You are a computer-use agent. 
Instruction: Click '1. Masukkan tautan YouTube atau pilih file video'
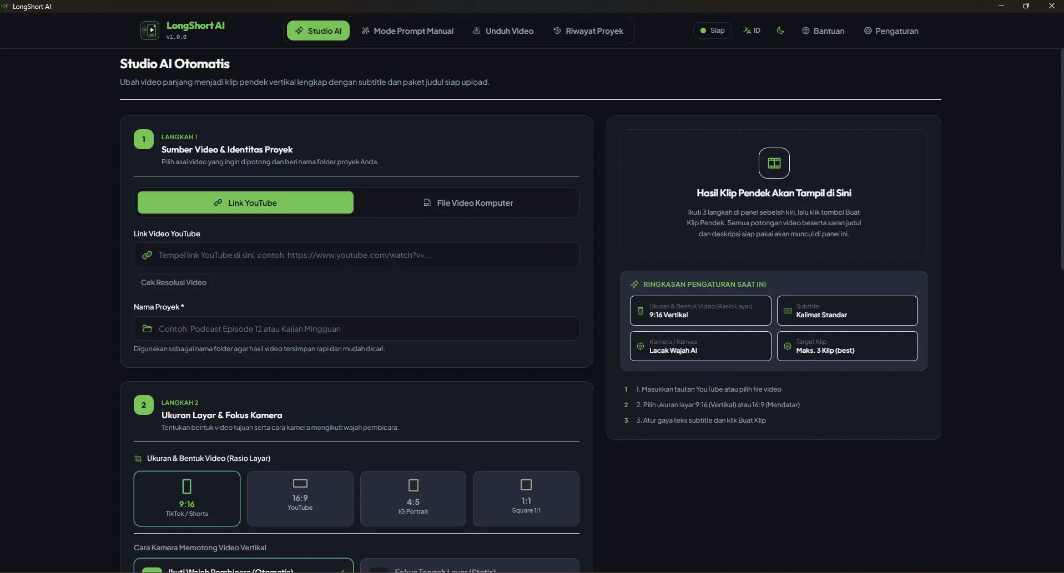pyautogui.click(x=709, y=389)
